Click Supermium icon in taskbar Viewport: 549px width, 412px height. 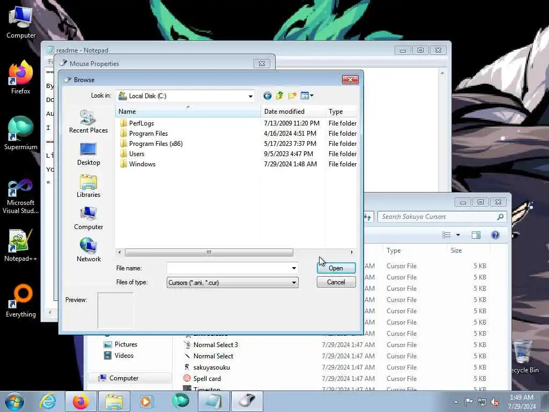coord(180,401)
